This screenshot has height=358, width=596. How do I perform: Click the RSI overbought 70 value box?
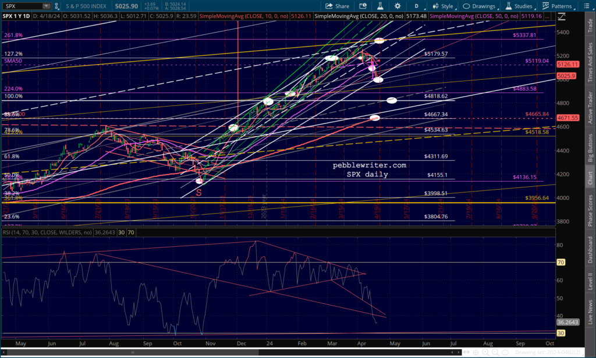[131, 232]
